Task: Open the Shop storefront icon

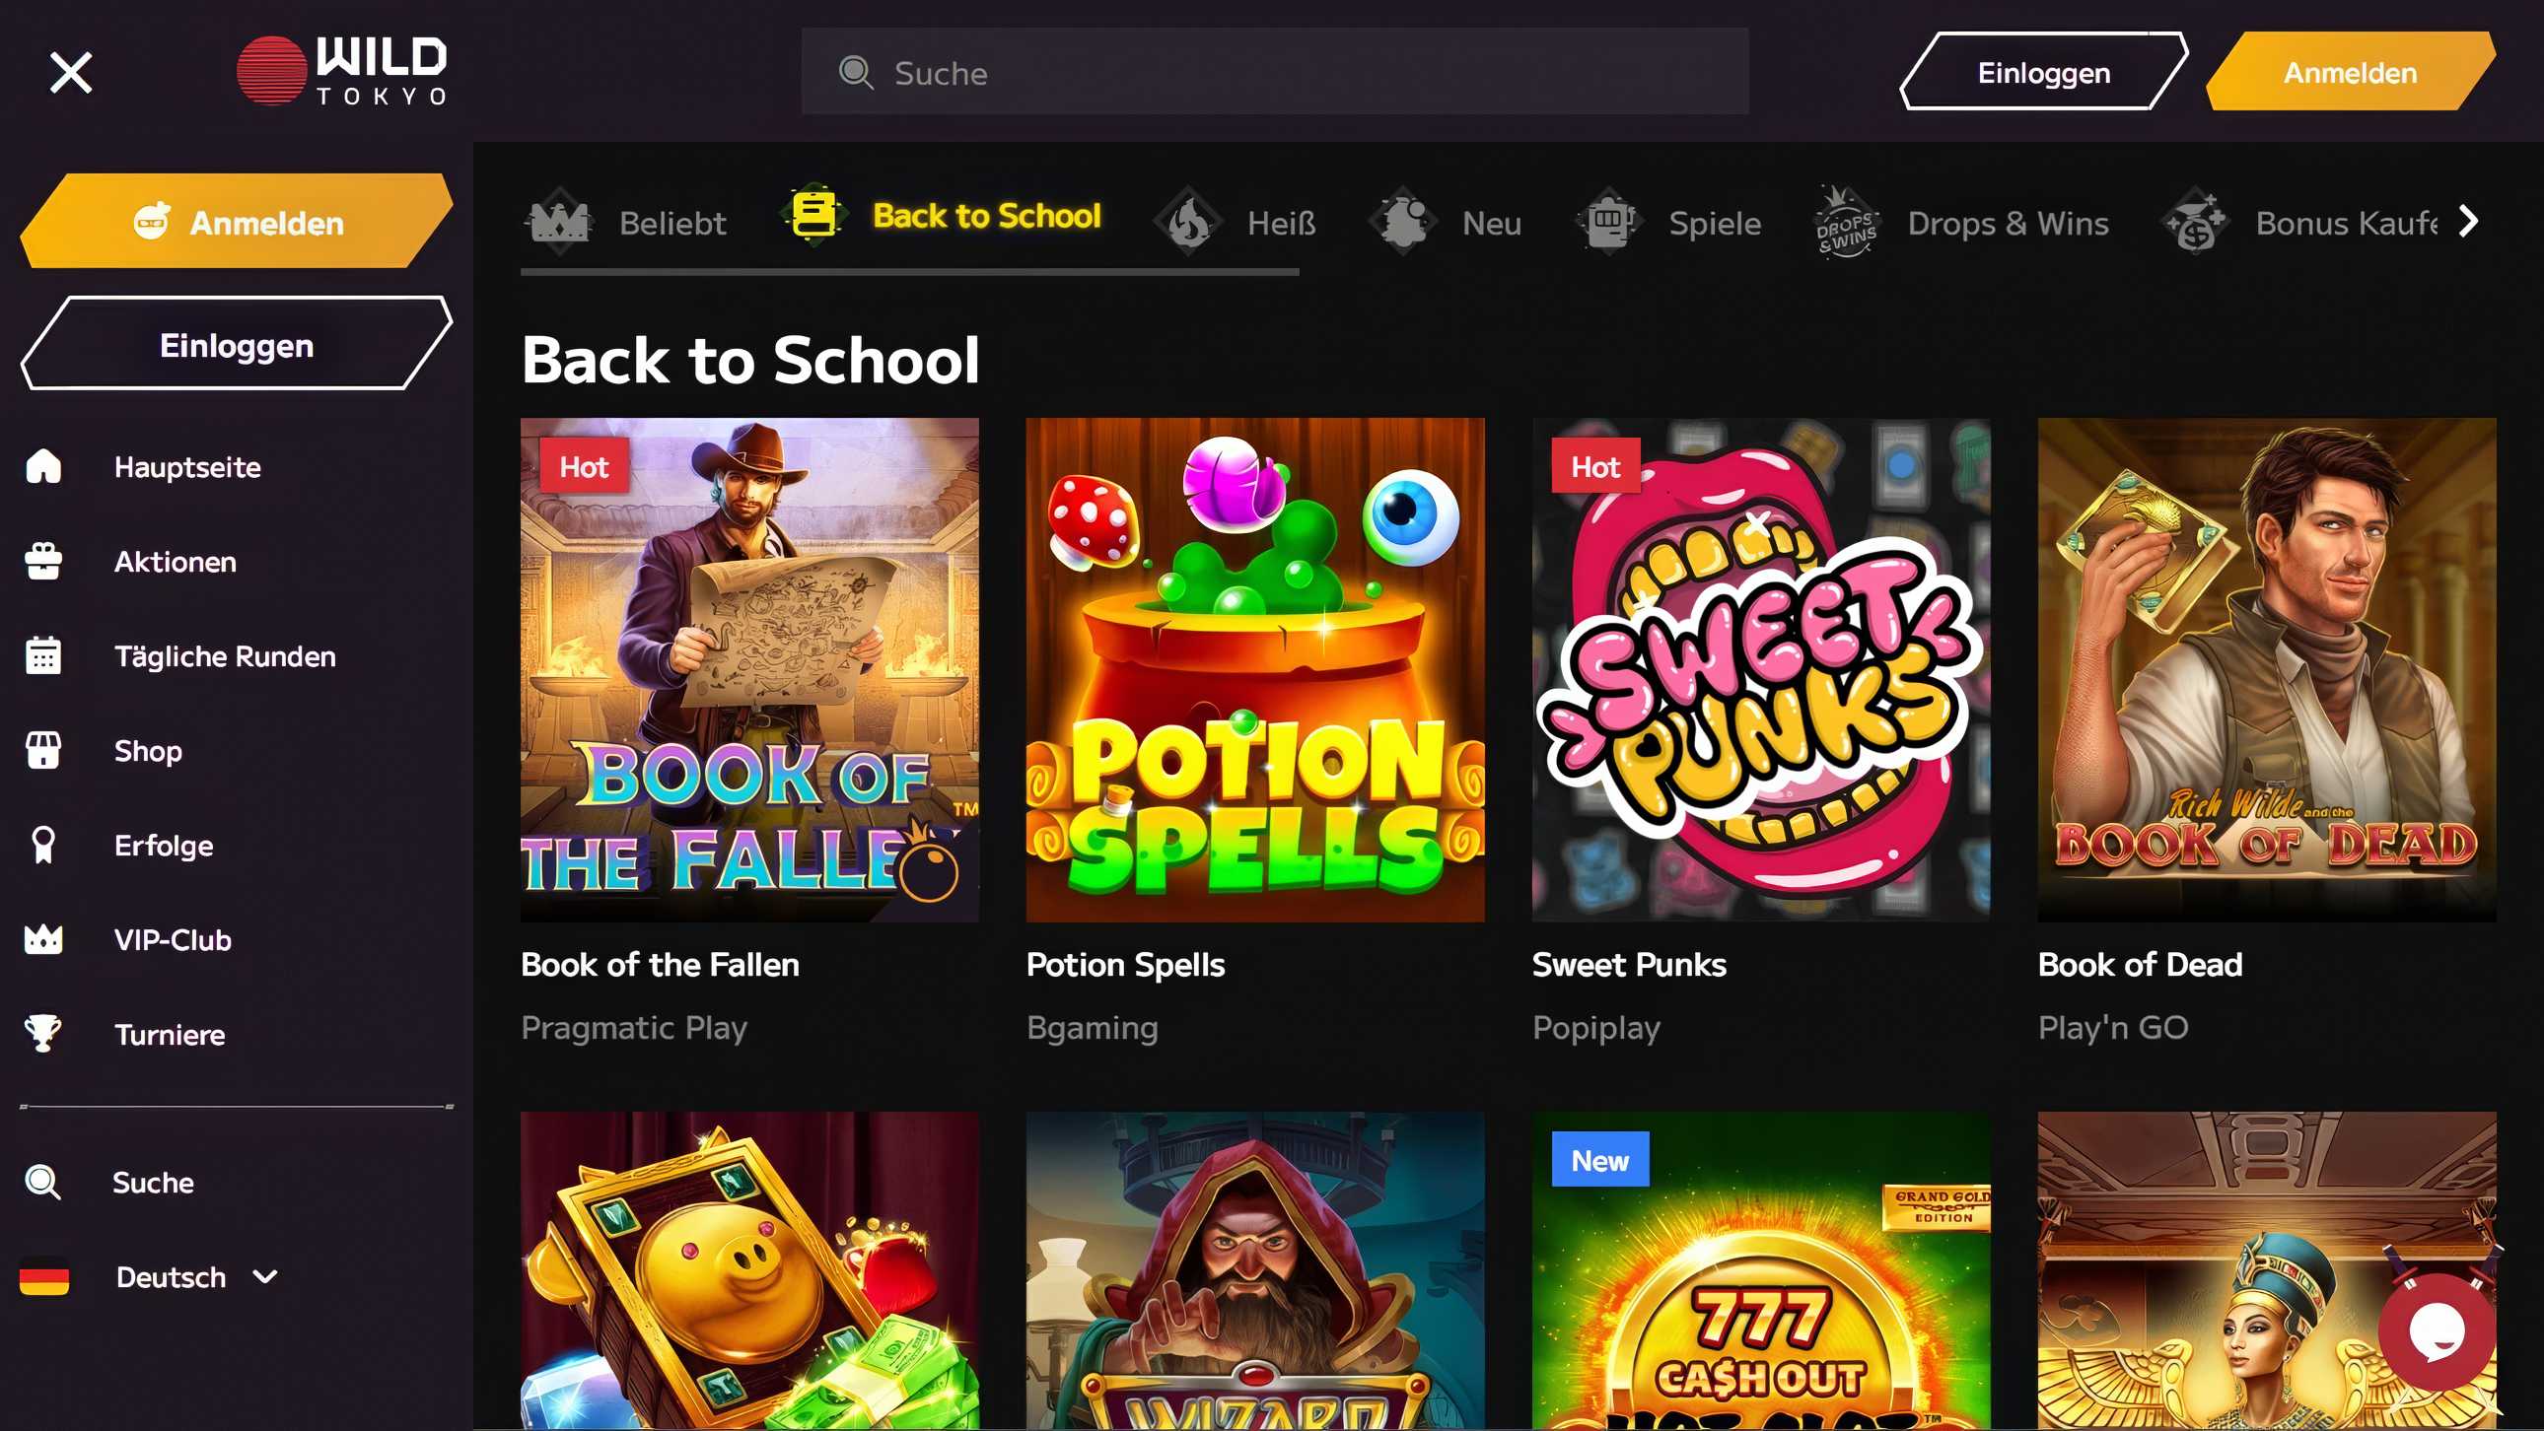Action: tap(43, 751)
